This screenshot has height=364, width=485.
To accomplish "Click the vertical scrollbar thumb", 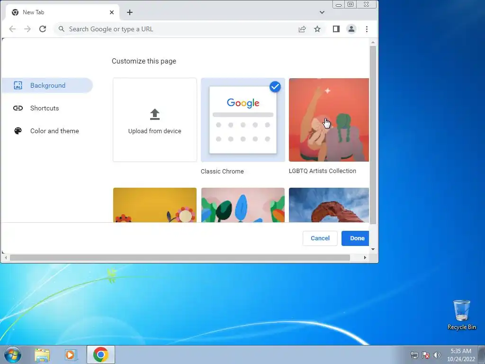I will tap(373, 135).
